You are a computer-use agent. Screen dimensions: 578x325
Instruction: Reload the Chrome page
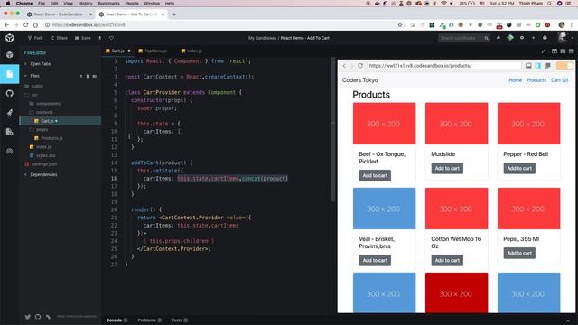(x=26, y=25)
